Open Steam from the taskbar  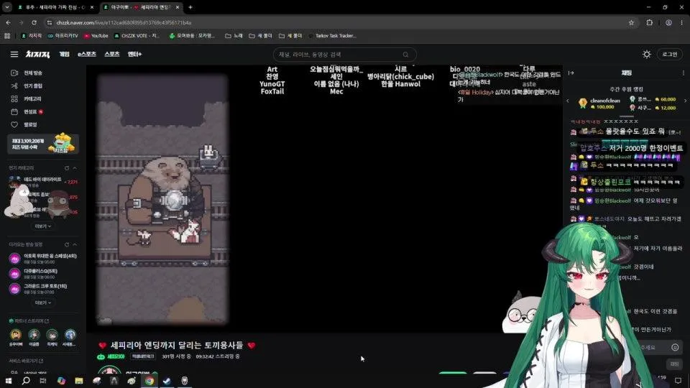click(x=167, y=381)
